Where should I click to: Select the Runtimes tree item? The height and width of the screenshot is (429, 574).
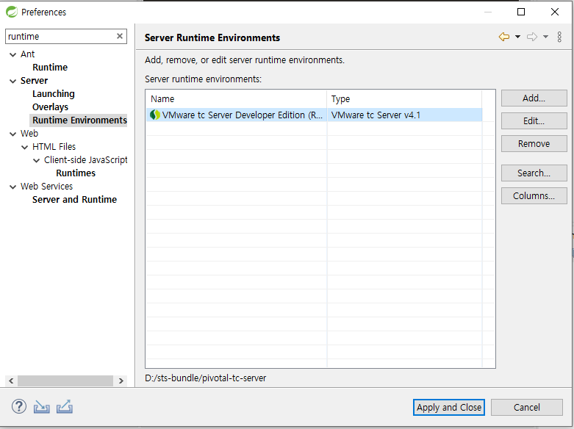coord(76,173)
